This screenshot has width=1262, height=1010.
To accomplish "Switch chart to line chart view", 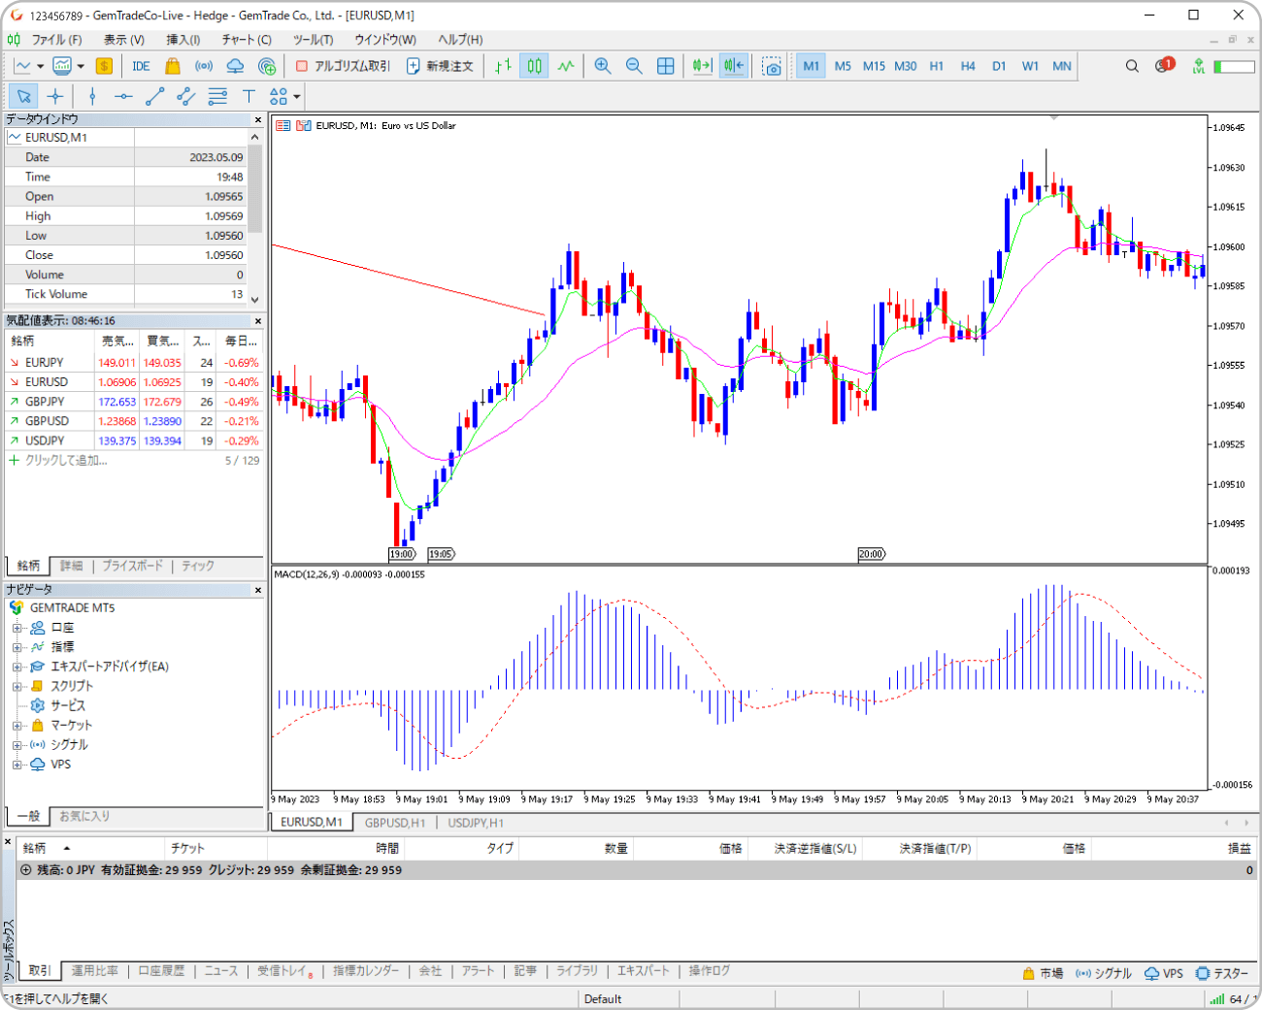I will click(566, 66).
